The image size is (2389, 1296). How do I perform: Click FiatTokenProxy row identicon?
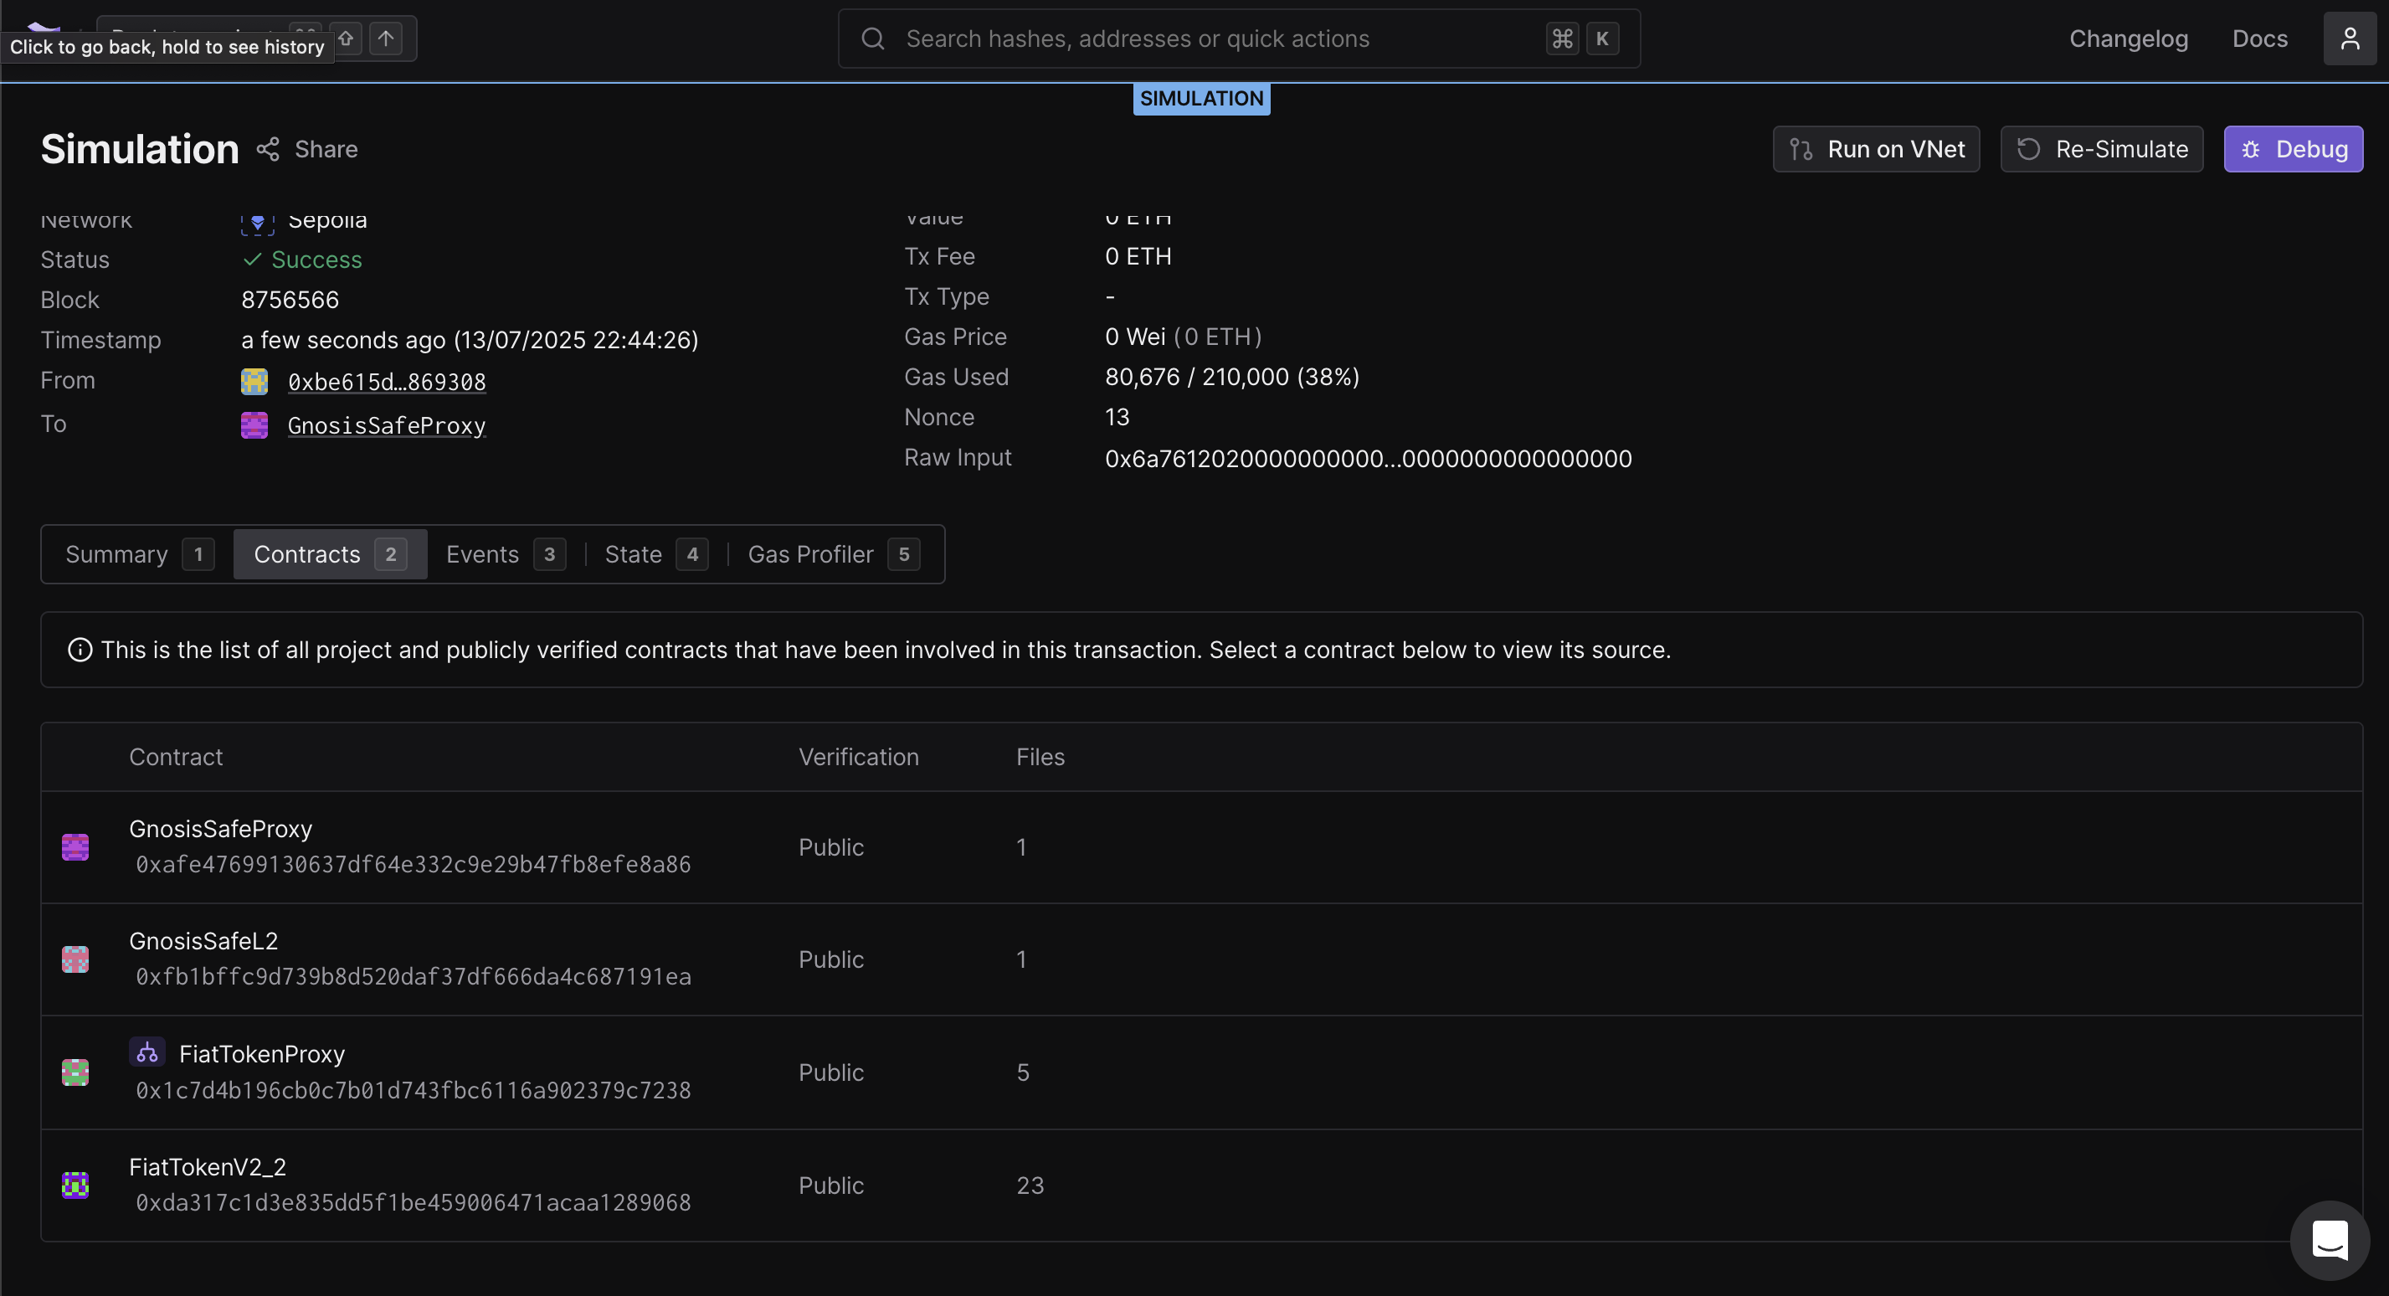[x=75, y=1072]
